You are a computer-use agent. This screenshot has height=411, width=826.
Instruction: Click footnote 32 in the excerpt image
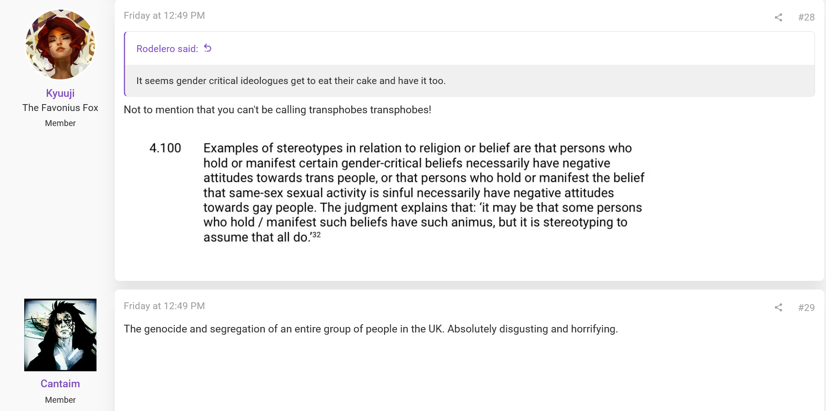coord(316,235)
